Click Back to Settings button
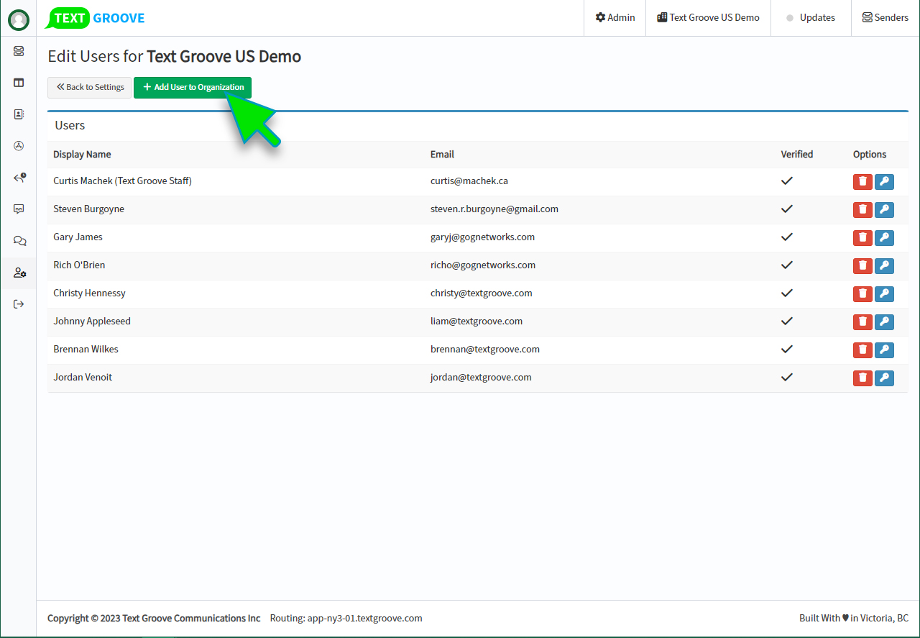920x638 pixels. (90, 87)
